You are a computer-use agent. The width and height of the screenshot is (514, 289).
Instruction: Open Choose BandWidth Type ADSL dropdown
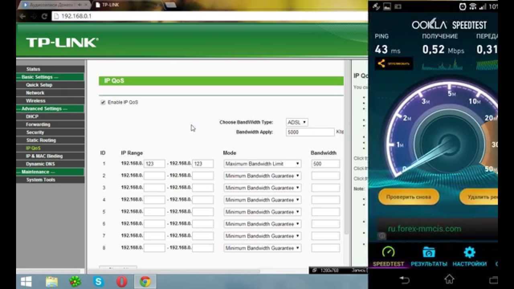point(297,122)
